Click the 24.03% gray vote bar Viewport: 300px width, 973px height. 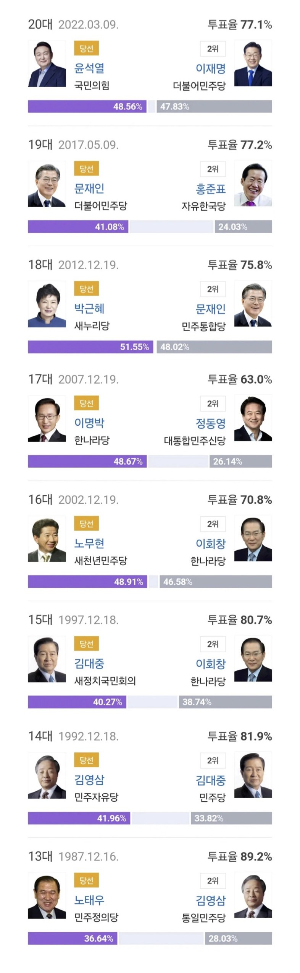[243, 227]
